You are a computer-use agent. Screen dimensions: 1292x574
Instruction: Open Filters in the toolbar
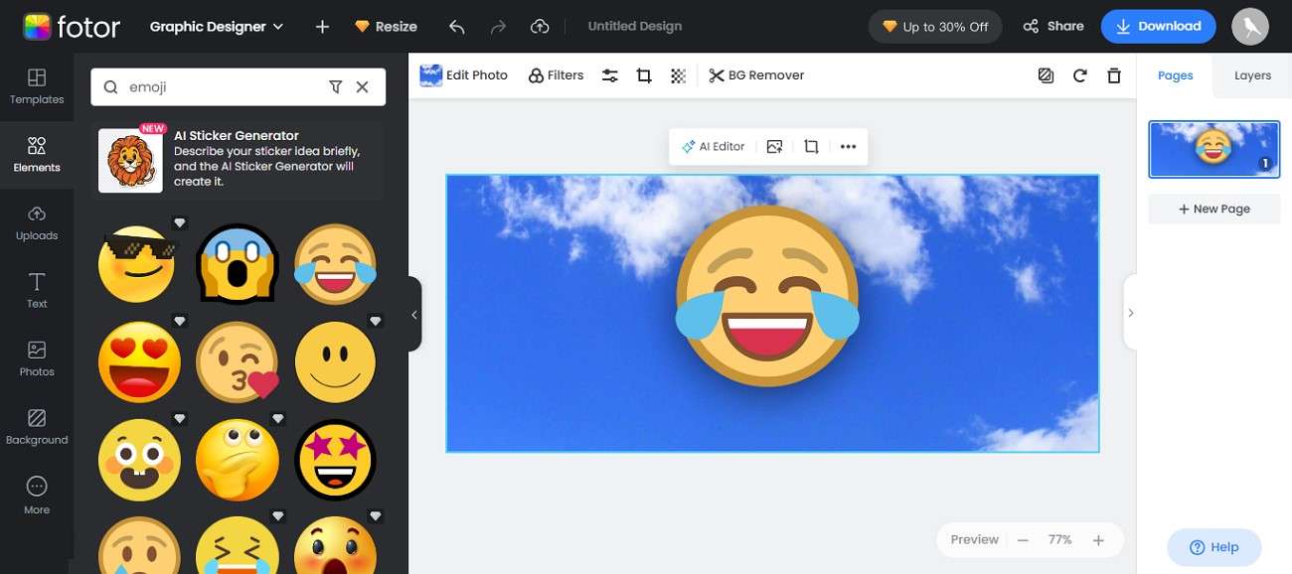pyautogui.click(x=556, y=75)
